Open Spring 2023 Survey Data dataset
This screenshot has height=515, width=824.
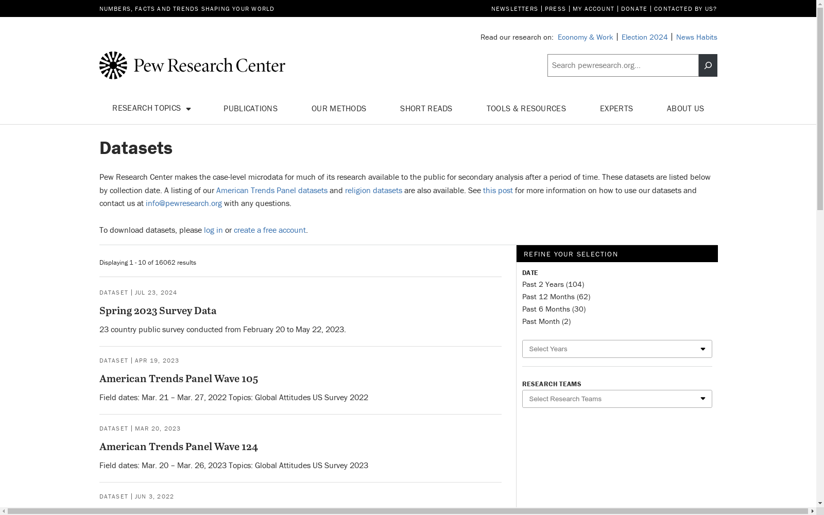click(x=158, y=311)
